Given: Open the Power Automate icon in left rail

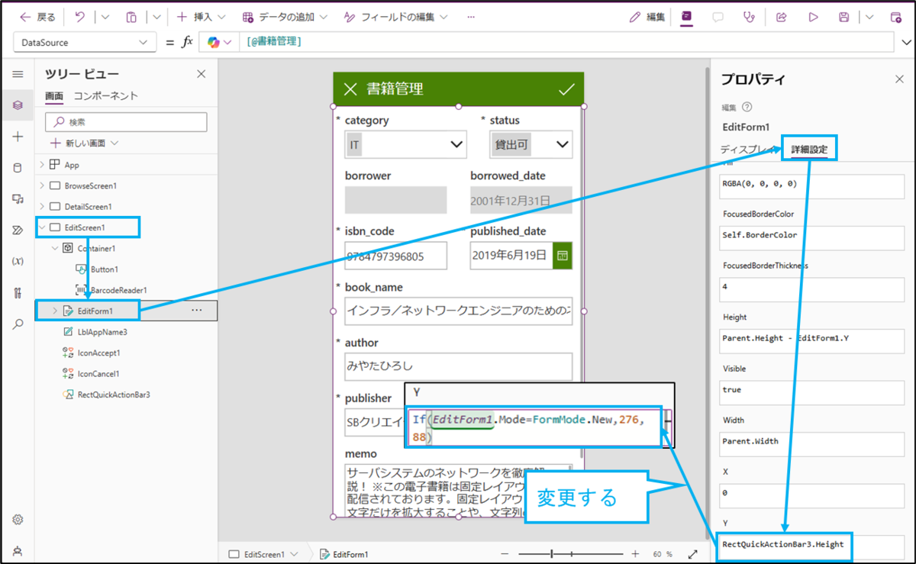Looking at the screenshot, I should tap(18, 230).
